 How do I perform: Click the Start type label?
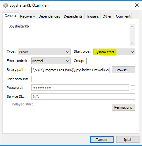(82, 52)
